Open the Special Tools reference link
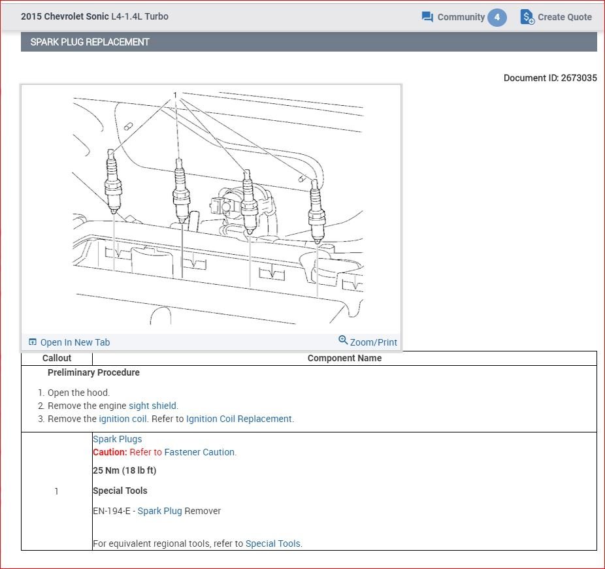605x569 pixels. tap(273, 544)
